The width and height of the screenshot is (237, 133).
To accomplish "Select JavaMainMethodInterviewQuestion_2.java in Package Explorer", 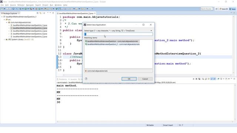I will coord(29,28).
